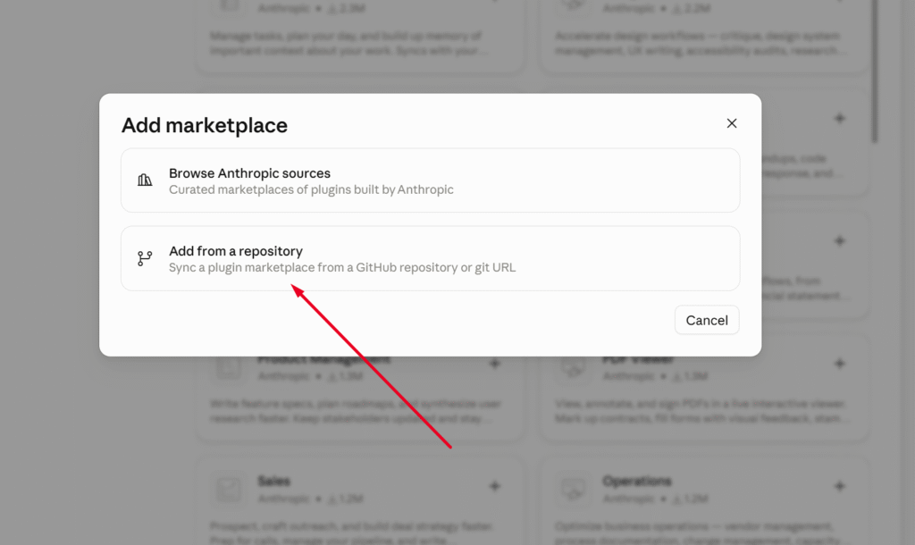The width and height of the screenshot is (915, 545).
Task: Open the Operations plugin card title
Action: 636,481
